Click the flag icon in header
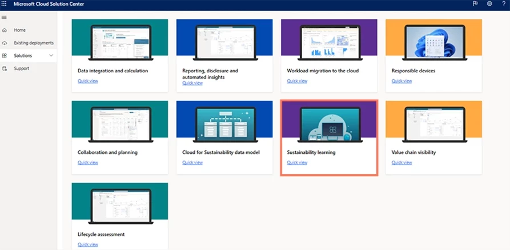 coord(475,3)
